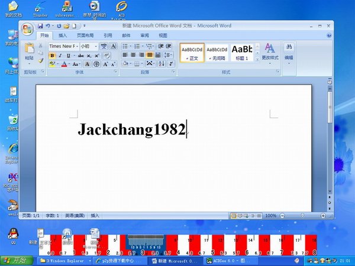Switch to the 邮件 ribbon tab
Screen dimensions: 355x266
point(126,35)
